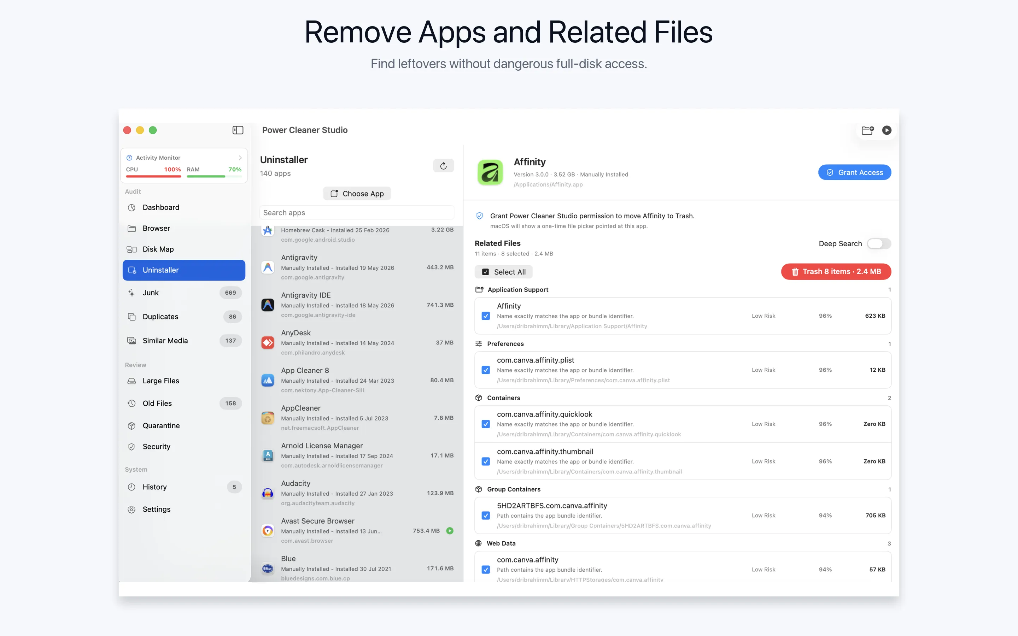The image size is (1018, 636).
Task: Click Trash 8 items button
Action: tap(836, 272)
